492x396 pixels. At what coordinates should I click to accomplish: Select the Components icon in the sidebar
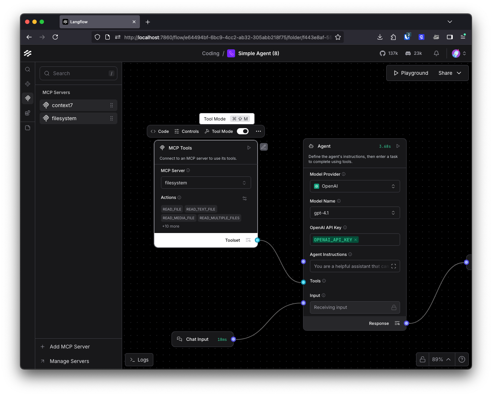(27, 83)
